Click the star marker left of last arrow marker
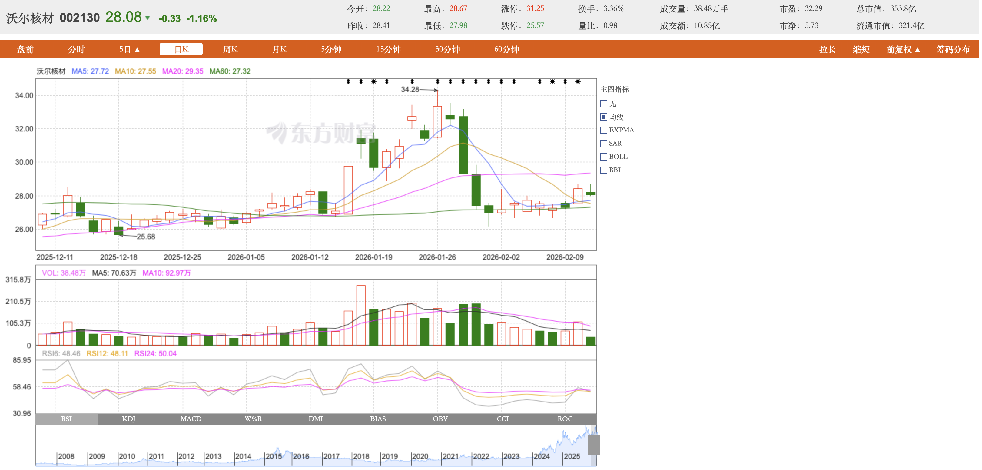Screen dimensions: 982x470 (x=552, y=81)
